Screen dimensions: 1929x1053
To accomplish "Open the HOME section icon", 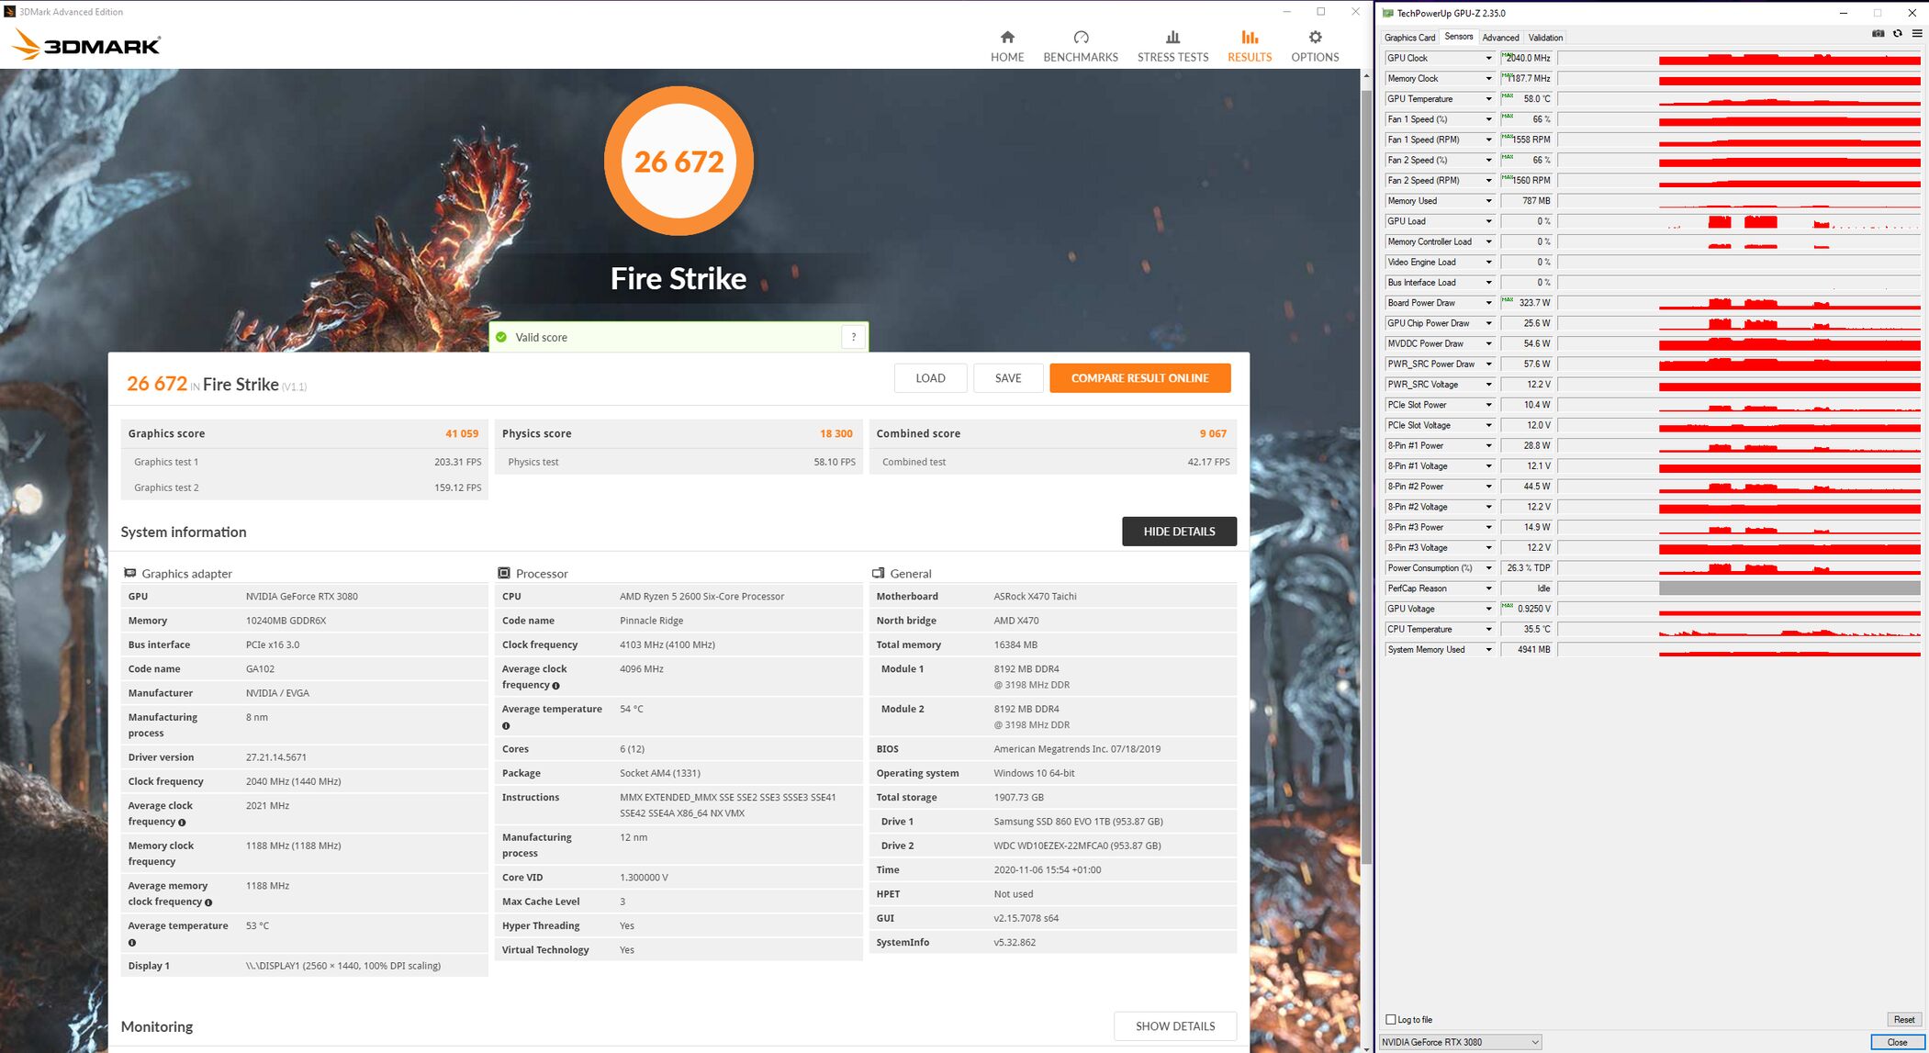I will [x=1007, y=38].
